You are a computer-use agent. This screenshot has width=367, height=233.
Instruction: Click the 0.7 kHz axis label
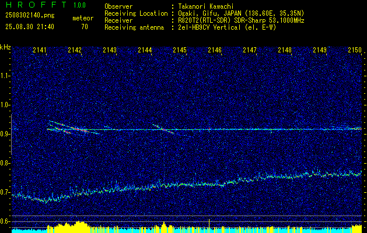coord(5,192)
